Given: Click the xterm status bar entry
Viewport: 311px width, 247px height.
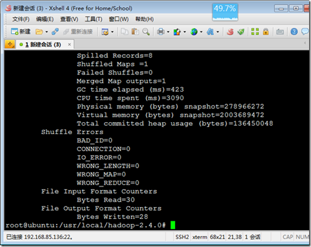Looking at the screenshot, I should [x=200, y=237].
